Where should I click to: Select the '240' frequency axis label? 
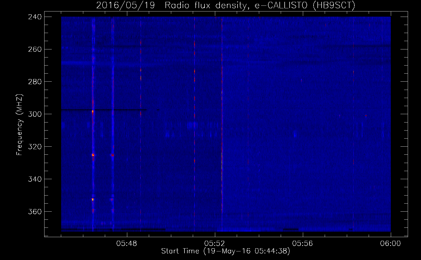coord(35,17)
